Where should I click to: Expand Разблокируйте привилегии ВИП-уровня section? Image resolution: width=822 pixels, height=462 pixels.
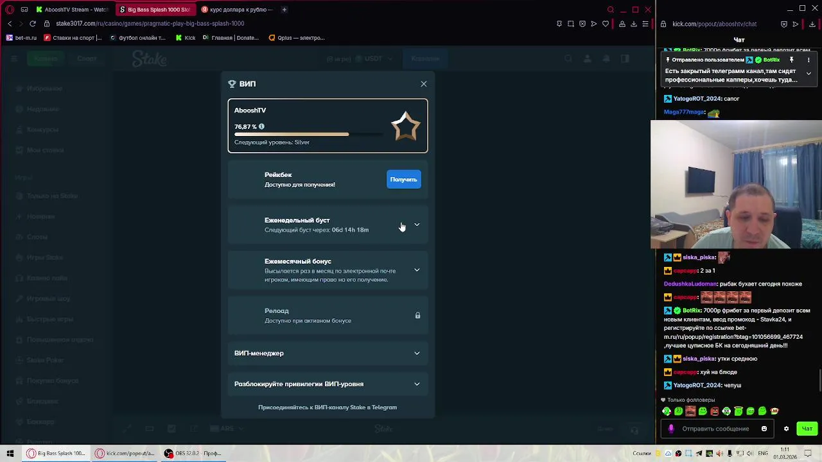(328, 384)
